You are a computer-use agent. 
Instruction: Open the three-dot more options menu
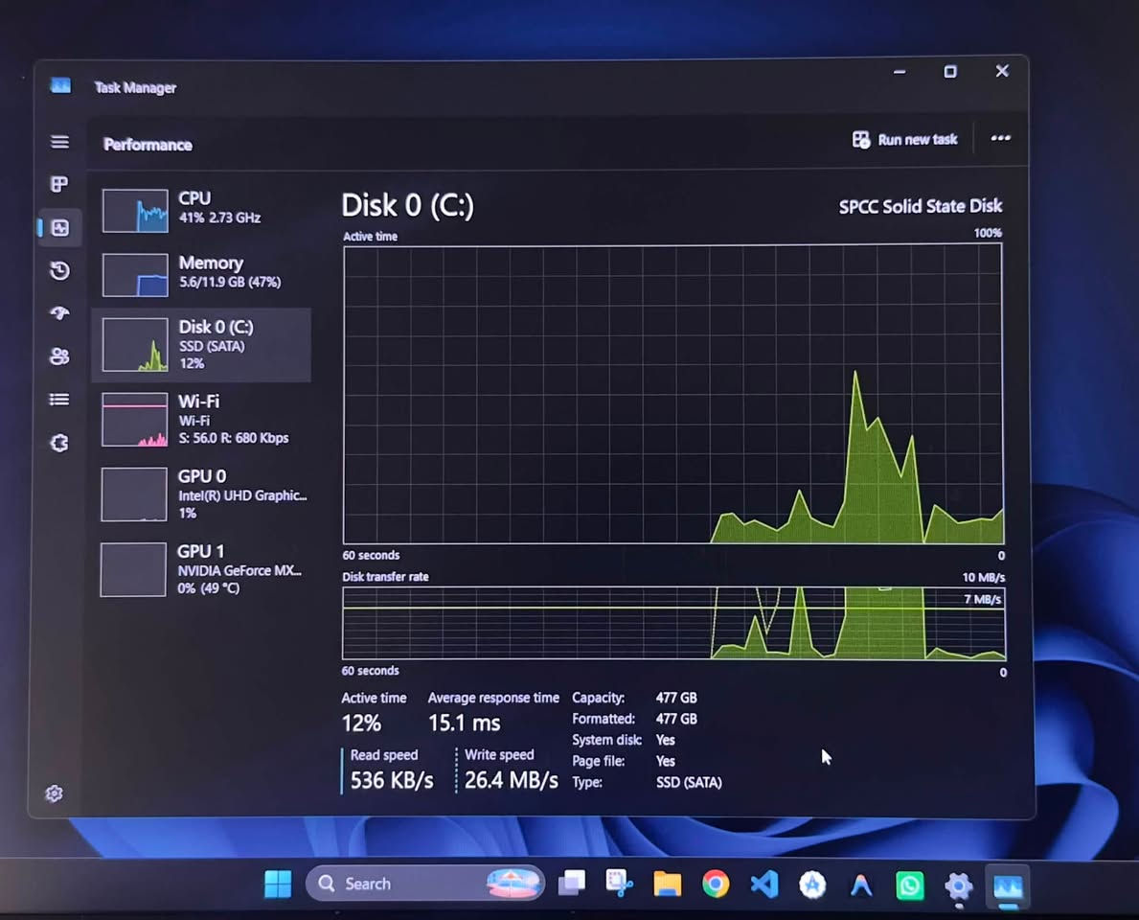tap(1000, 138)
